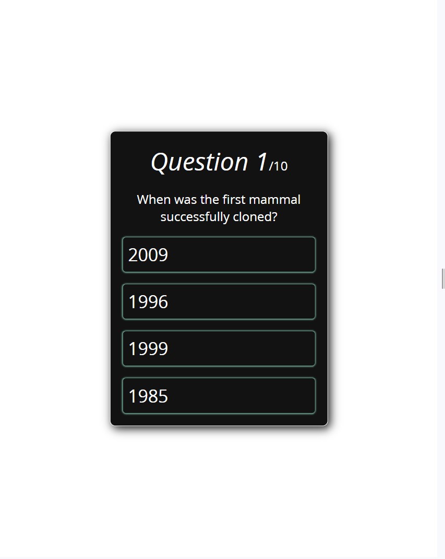445x559 pixels.
Task: Click the word 'cloned?' in the question
Action: click(x=255, y=217)
